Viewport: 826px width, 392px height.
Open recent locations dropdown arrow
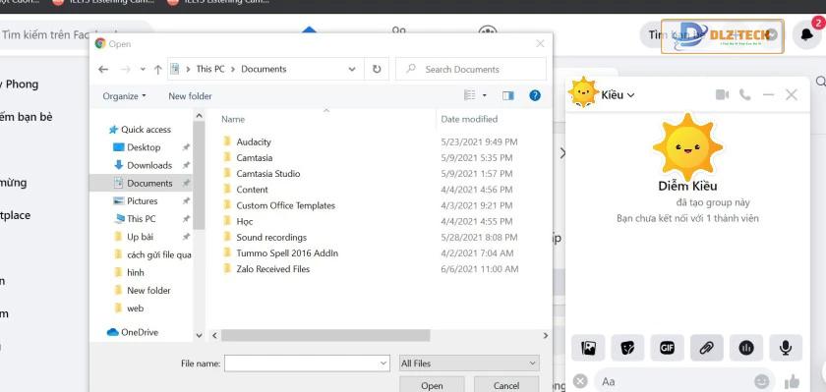143,70
